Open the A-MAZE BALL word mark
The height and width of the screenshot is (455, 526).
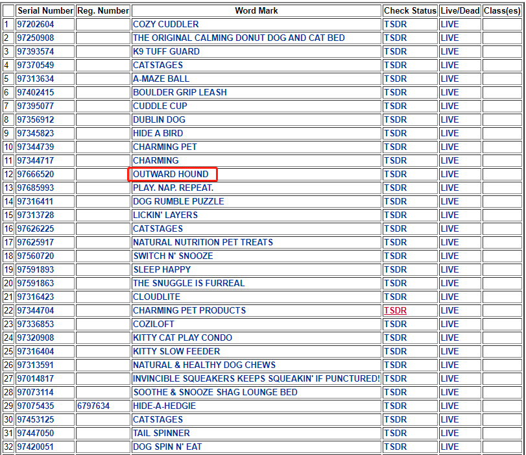[x=161, y=79]
